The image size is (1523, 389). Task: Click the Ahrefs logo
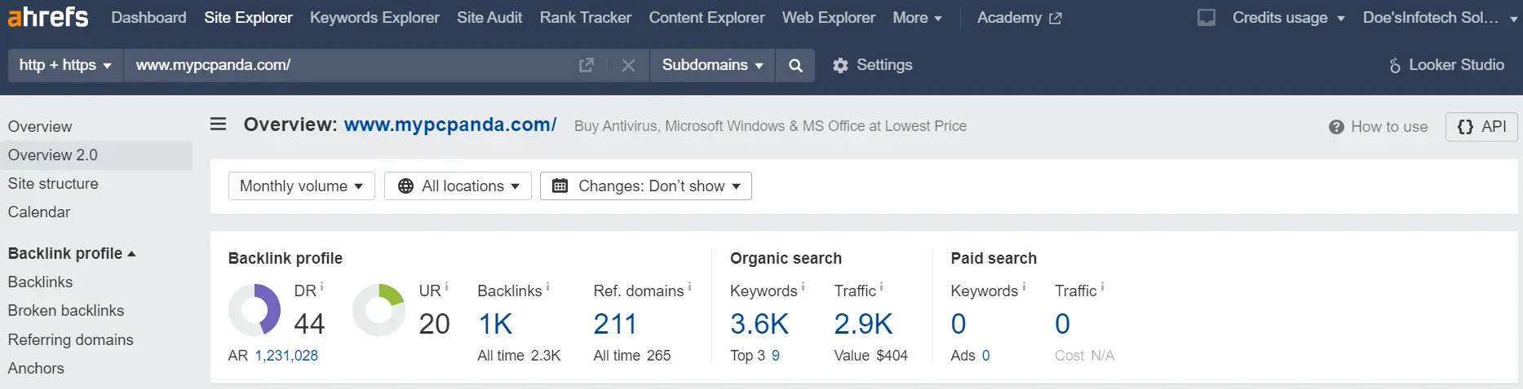click(48, 16)
